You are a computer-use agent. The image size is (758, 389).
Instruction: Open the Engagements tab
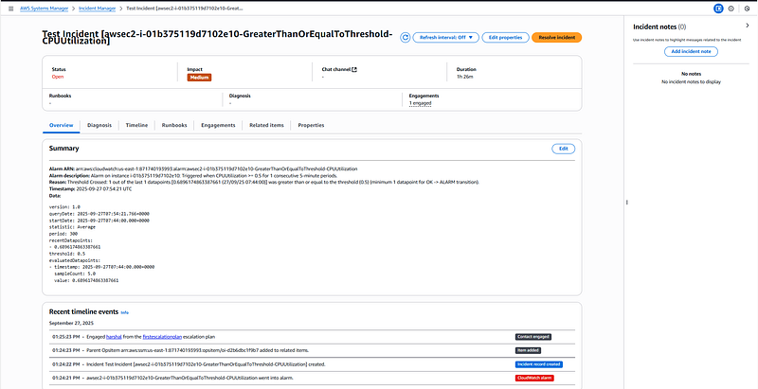pos(218,125)
